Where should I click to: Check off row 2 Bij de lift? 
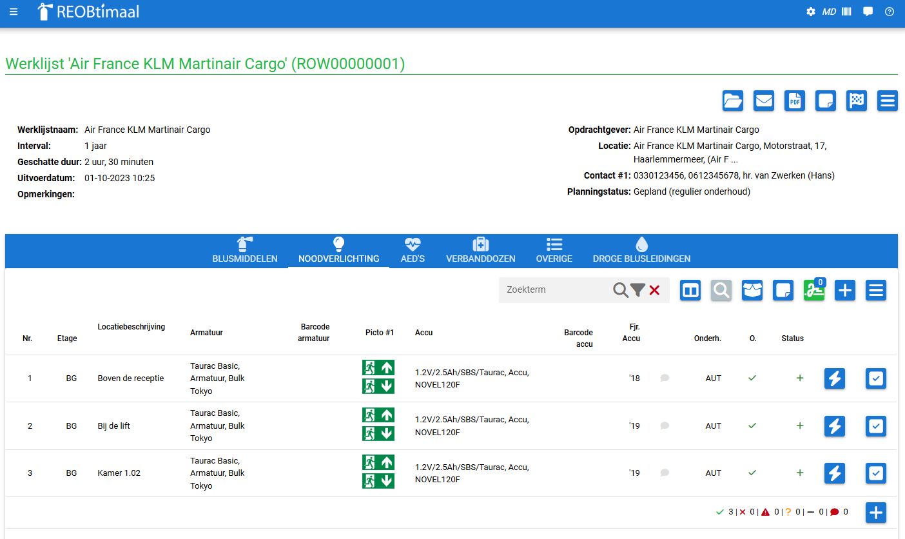pyautogui.click(x=875, y=426)
